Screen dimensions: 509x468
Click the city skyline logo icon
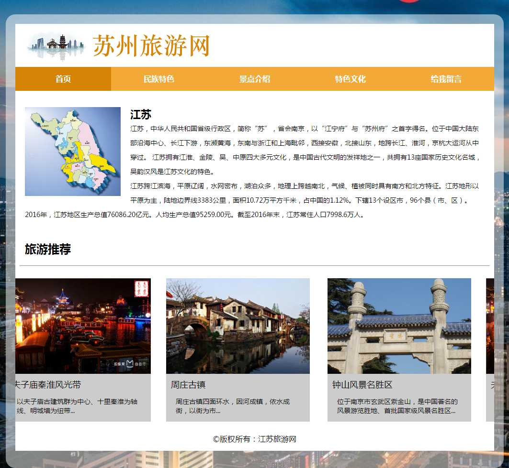pyautogui.click(x=56, y=46)
